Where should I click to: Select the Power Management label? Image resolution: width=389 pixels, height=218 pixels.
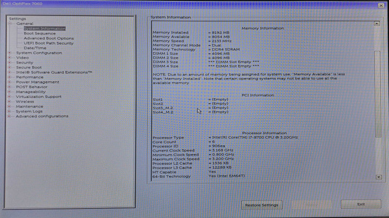point(37,82)
